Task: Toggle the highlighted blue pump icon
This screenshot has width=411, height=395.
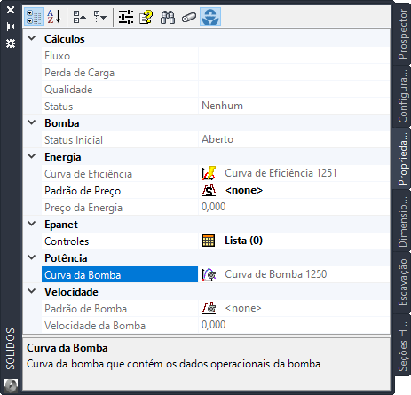Action: (210, 17)
